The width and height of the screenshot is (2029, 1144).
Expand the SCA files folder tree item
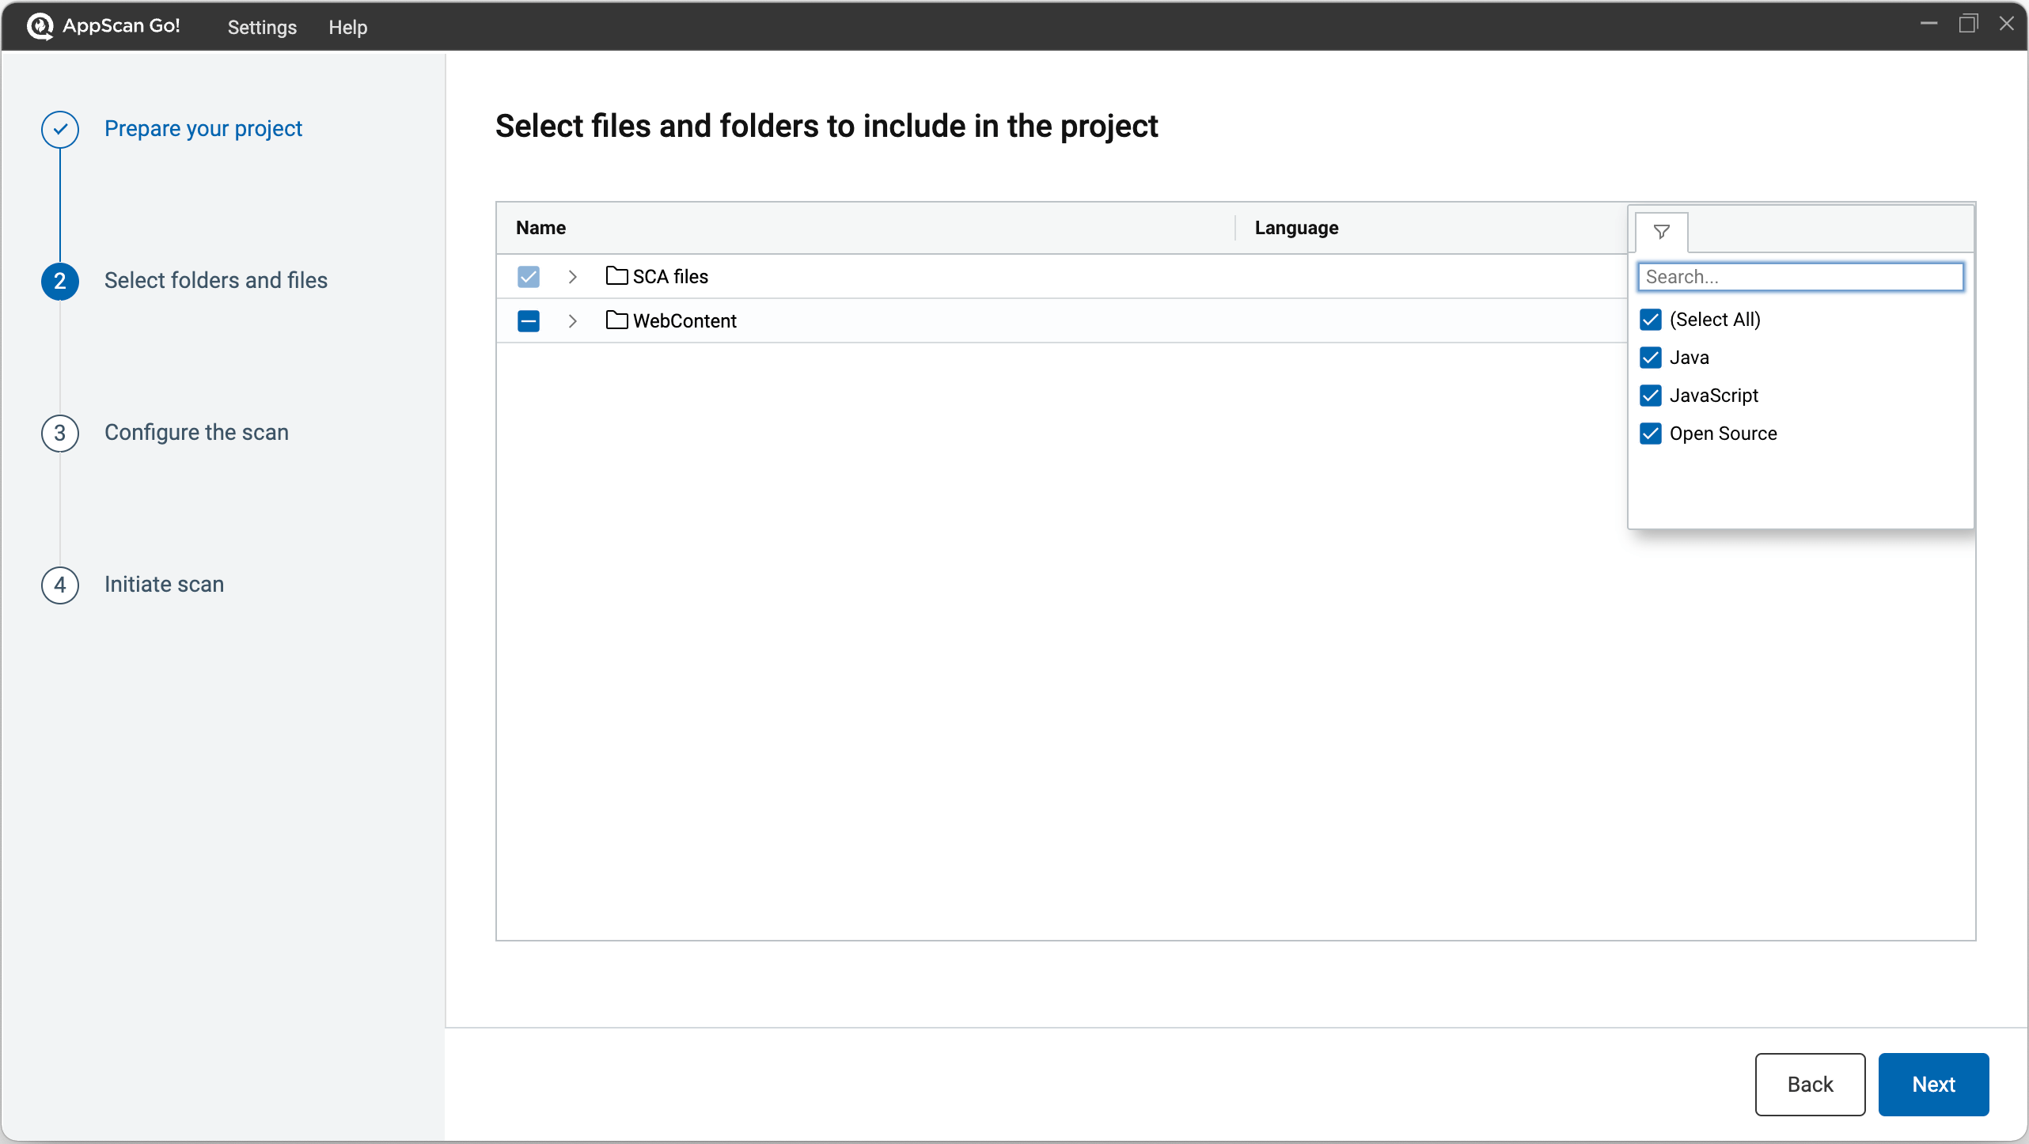tap(573, 276)
